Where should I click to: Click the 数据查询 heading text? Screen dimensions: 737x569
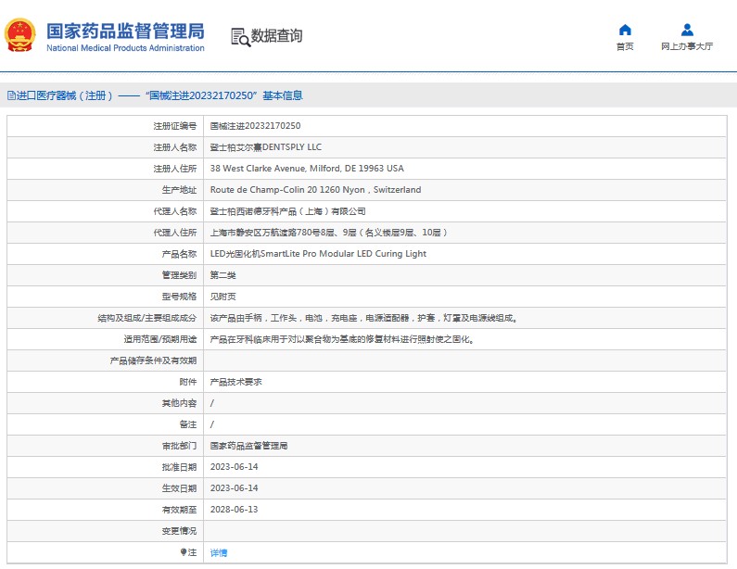(276, 36)
